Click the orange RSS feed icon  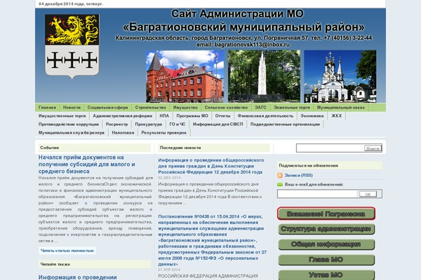pyautogui.click(x=280, y=175)
